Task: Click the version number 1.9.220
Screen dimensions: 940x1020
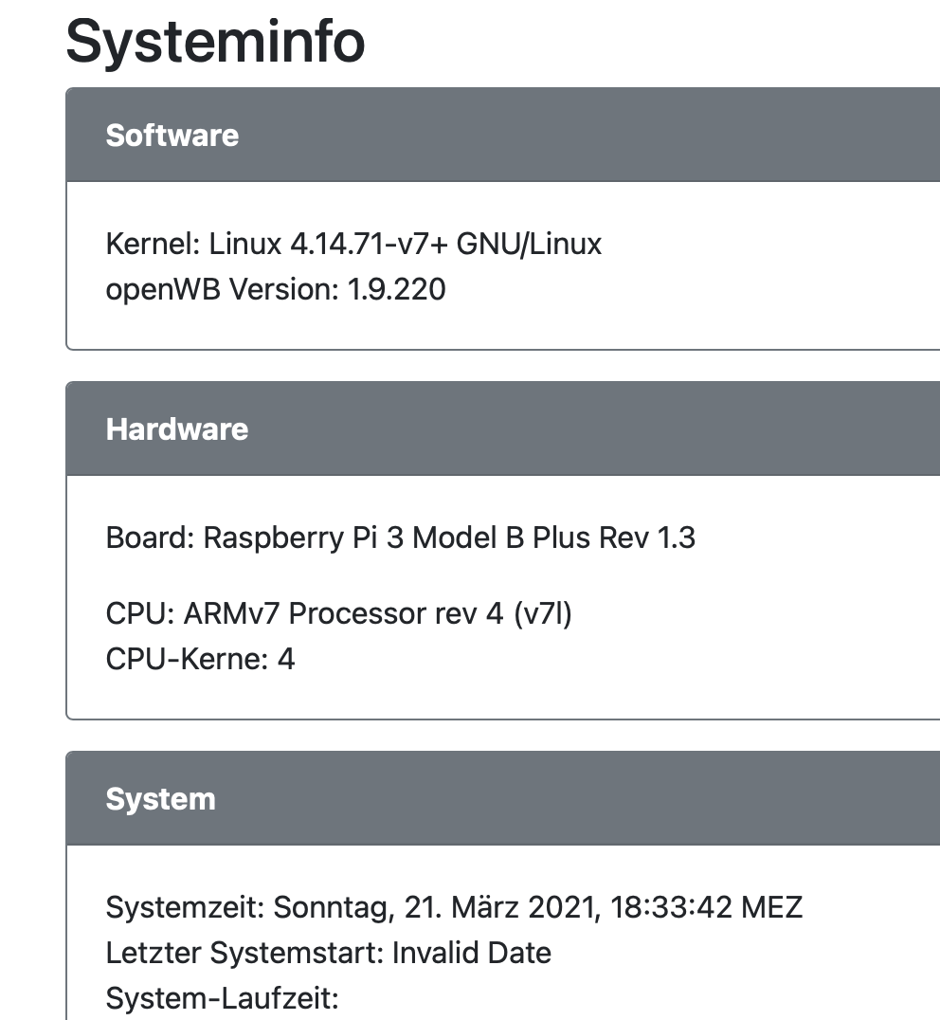Action: tap(396, 289)
